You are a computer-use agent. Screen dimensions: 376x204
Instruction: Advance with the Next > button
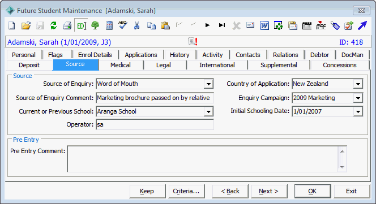click(269, 191)
